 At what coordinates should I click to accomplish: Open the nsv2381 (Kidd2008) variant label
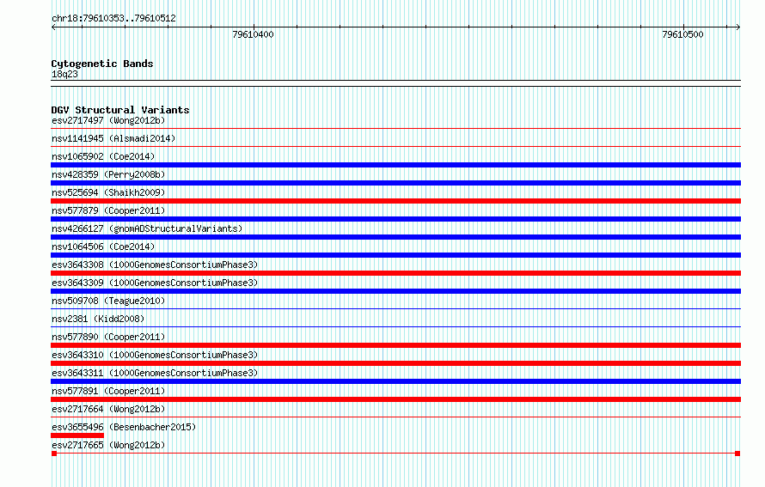pyautogui.click(x=98, y=319)
